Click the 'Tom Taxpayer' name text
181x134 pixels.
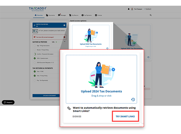(138, 9)
